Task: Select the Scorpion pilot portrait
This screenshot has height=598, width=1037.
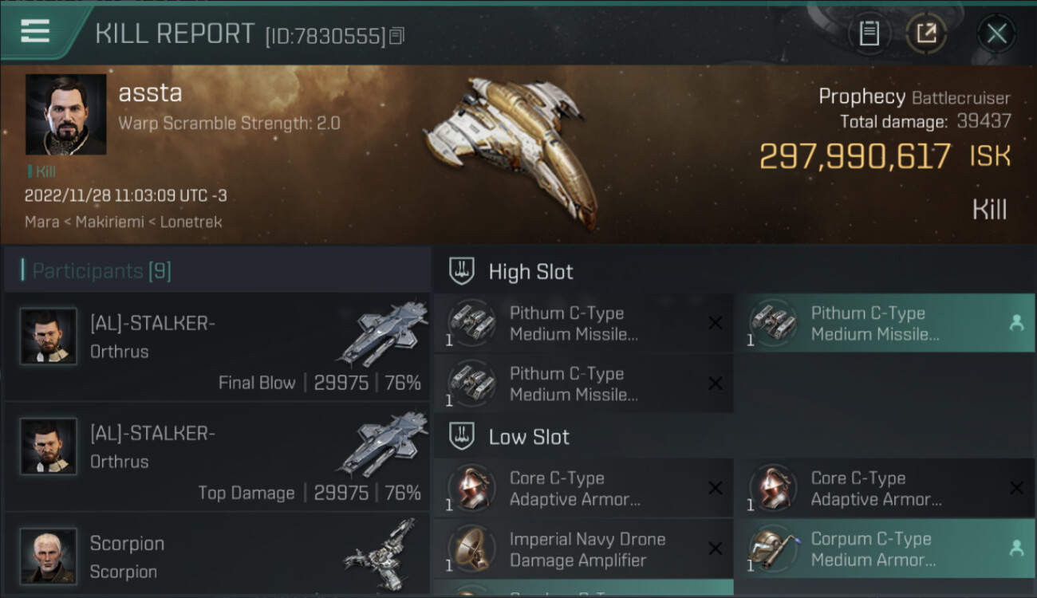Action: pos(49,556)
